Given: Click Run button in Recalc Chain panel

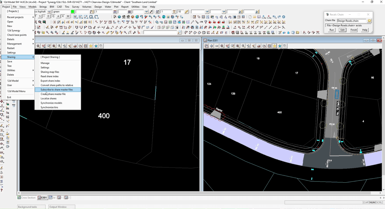Looking at the screenshot, I should pyautogui.click(x=332, y=30).
